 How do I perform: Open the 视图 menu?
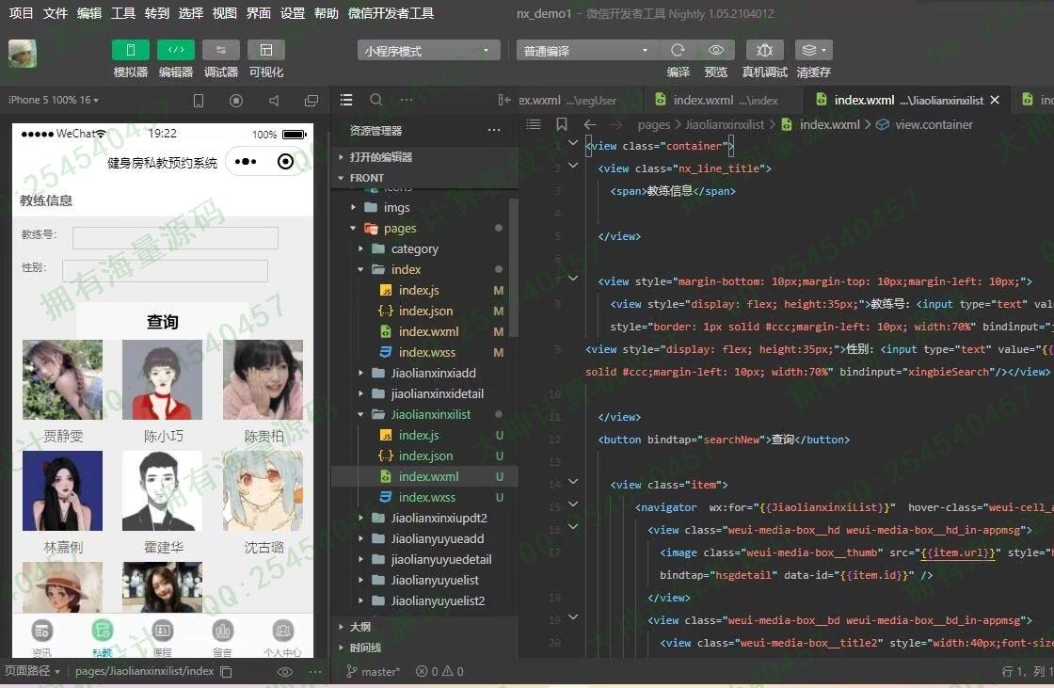225,13
